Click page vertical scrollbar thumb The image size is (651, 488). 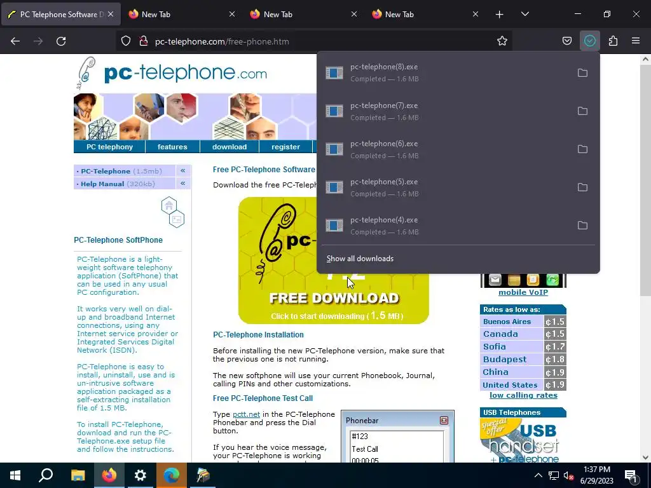pyautogui.click(x=645, y=180)
